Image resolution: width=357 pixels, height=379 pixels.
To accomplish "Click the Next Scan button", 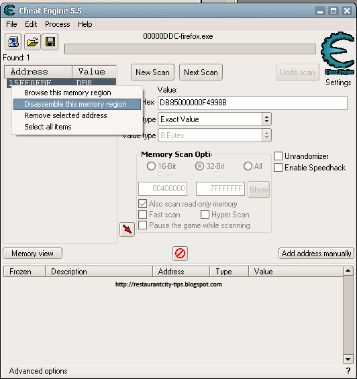I will point(201,72).
